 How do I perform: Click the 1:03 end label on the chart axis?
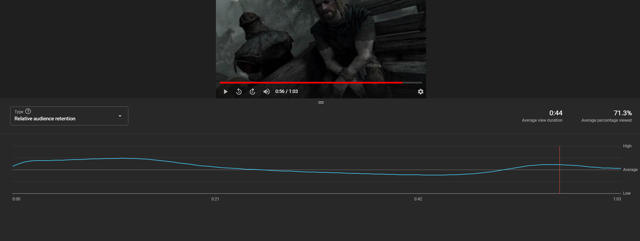point(617,199)
